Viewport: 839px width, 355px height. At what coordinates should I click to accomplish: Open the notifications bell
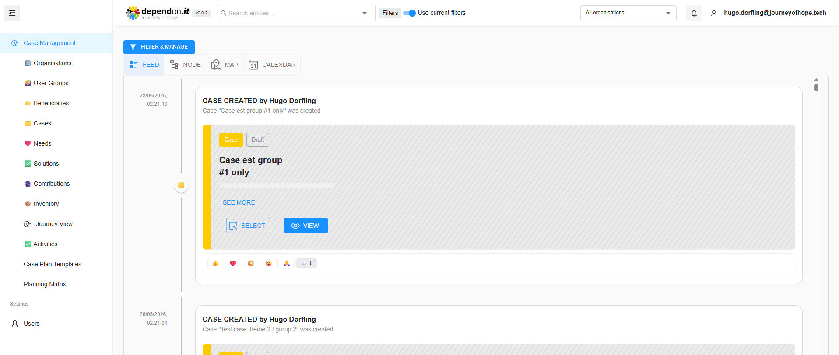coord(694,13)
